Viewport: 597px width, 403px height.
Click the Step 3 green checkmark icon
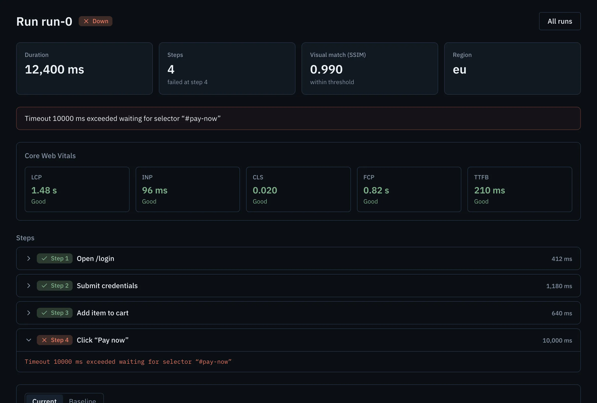pyautogui.click(x=44, y=313)
